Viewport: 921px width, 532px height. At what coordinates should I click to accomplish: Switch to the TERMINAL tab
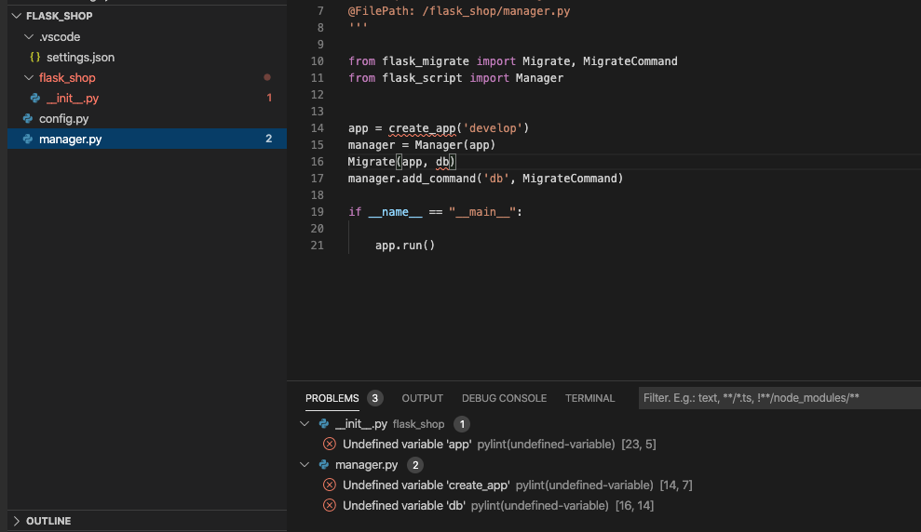[589, 398]
